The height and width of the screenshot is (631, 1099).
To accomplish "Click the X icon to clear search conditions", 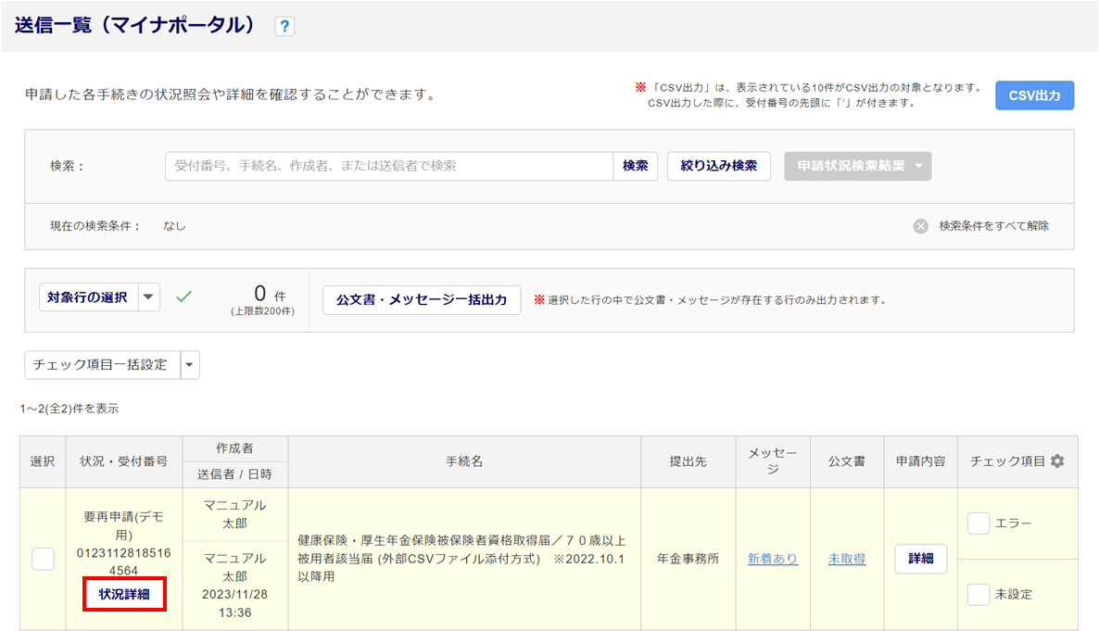I will coord(920,226).
